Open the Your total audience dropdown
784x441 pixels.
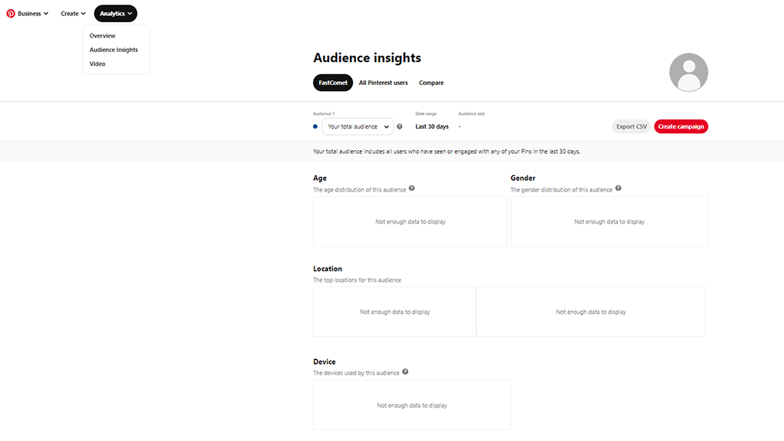click(x=358, y=126)
